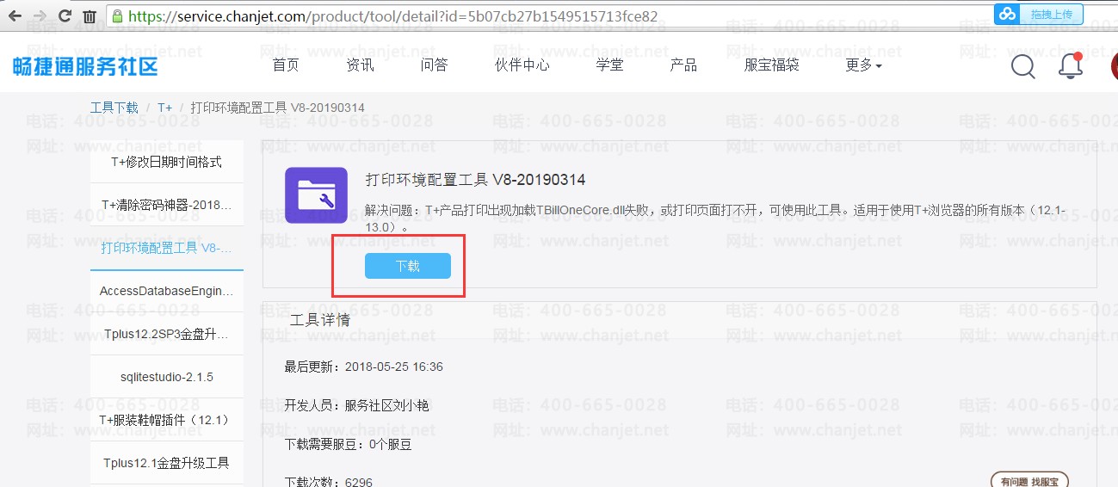Screen dimensions: 1118x487
Task: Click the 开发人员：服务社区刘小艳 text
Action: point(357,404)
